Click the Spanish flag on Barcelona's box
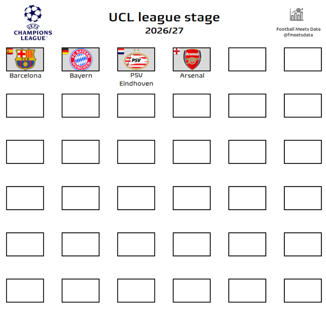326x312 pixels. pyautogui.click(x=10, y=51)
